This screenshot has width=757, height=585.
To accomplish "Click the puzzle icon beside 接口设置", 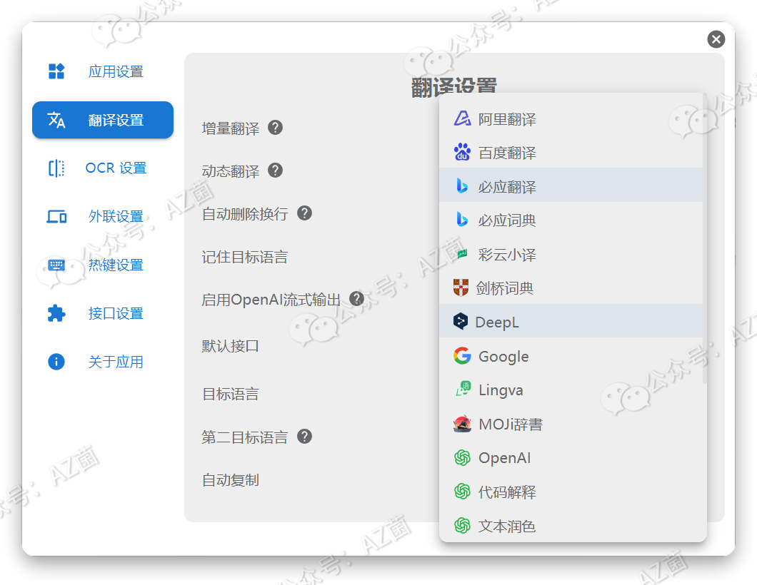I will (56, 313).
